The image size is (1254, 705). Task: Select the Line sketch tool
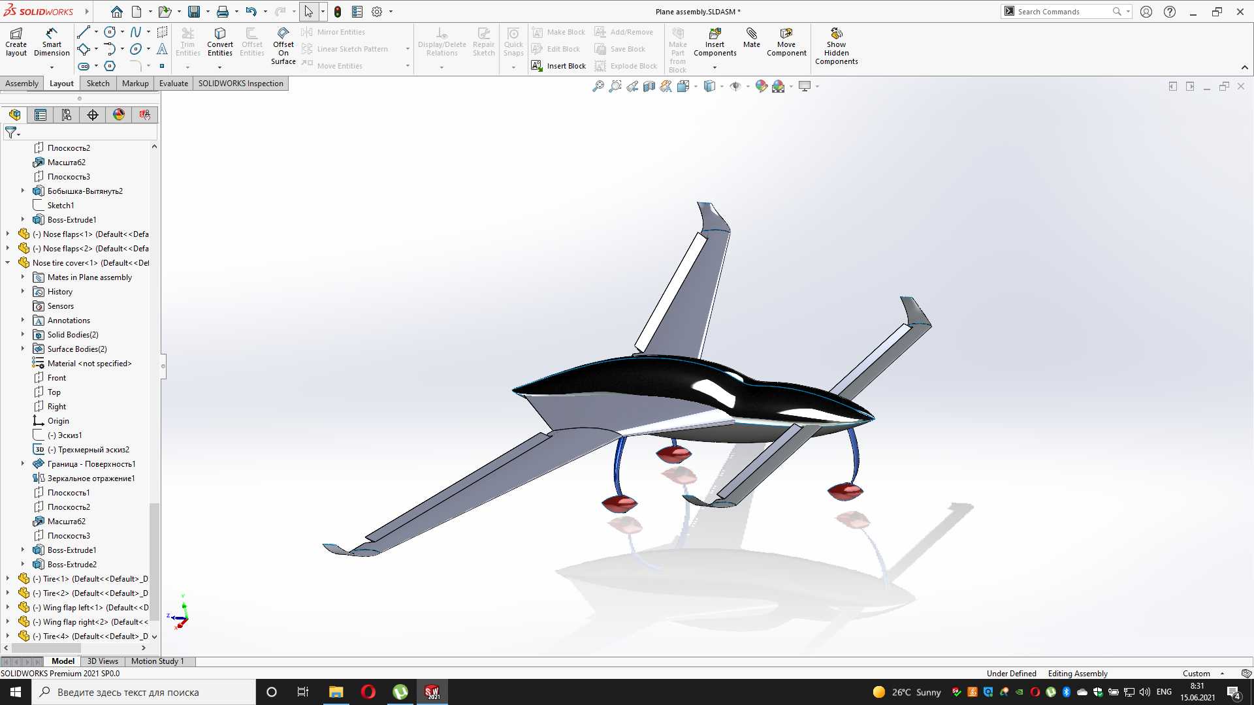84,32
